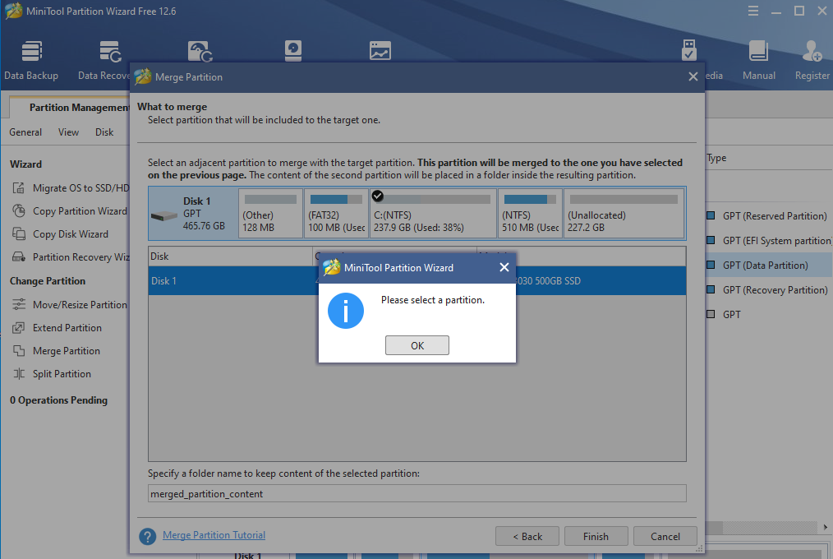Viewport: 833px width, 559px height.
Task: Click the Finish button
Action: click(x=596, y=536)
